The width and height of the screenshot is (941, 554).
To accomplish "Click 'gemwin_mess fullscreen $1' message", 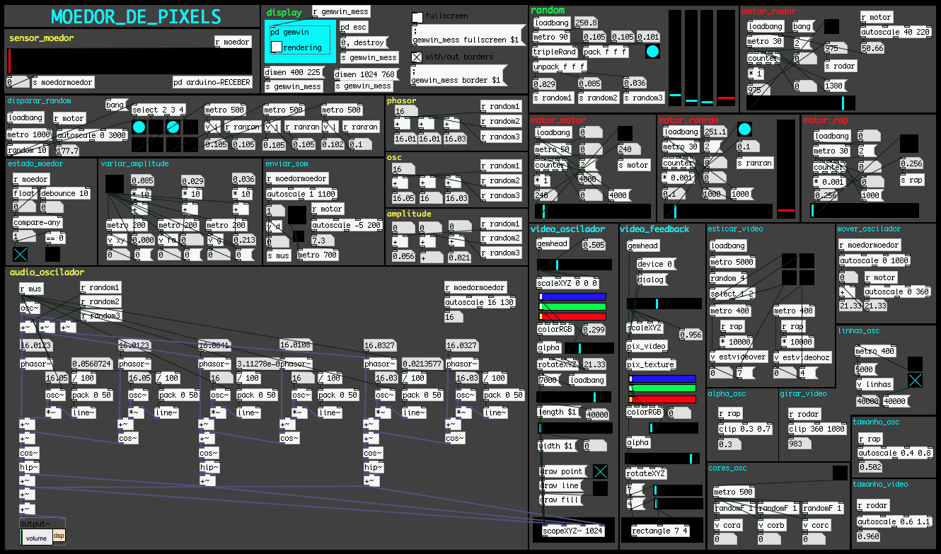I will 469,36.
